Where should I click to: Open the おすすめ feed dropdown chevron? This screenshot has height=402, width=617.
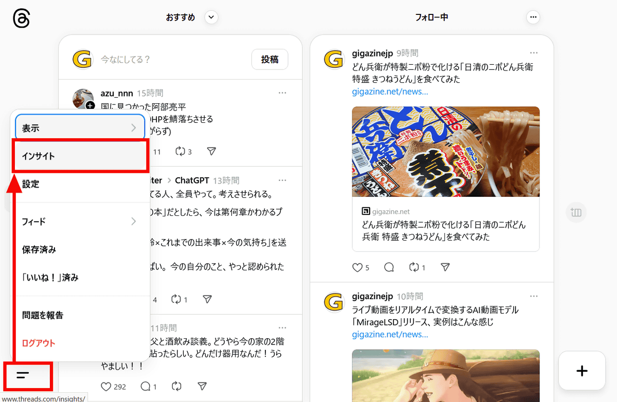pos(211,17)
